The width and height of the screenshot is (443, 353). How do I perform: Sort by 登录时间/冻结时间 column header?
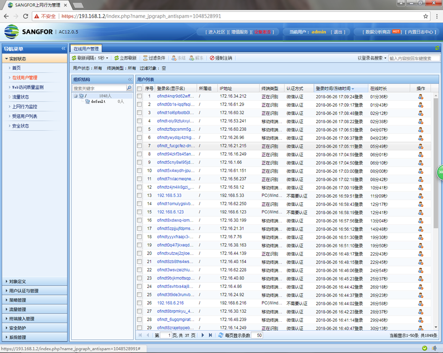point(340,88)
